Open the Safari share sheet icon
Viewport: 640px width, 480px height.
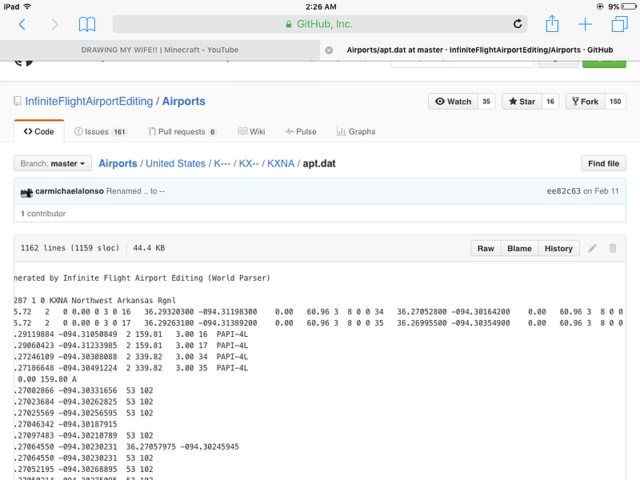[552, 23]
